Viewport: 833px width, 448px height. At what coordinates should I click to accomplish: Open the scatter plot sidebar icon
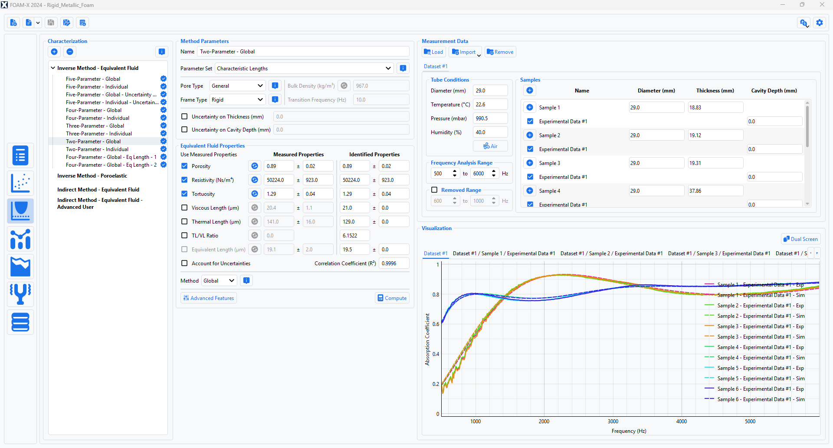20,183
